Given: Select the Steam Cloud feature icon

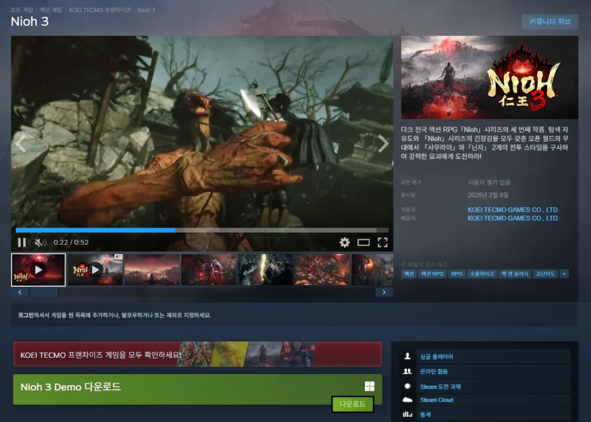Looking at the screenshot, I should click(408, 399).
